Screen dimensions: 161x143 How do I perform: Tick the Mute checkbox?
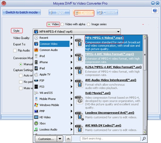point(21,88)
